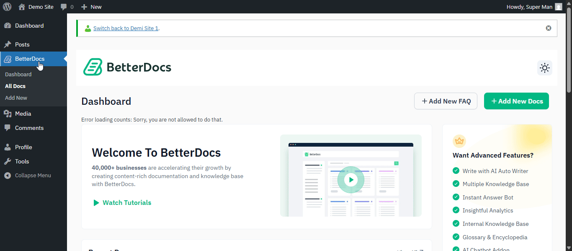Open the BetterDocs Dashboard submenu

click(x=18, y=74)
